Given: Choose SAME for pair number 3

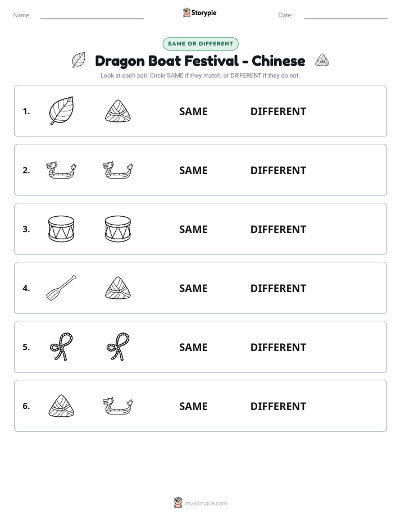Looking at the screenshot, I should tap(193, 229).
